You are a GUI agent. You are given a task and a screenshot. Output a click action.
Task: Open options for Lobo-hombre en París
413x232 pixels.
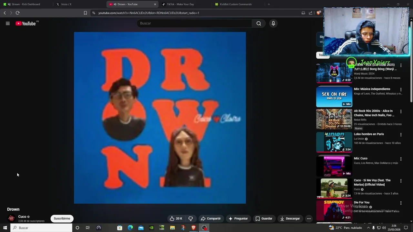[401, 135]
